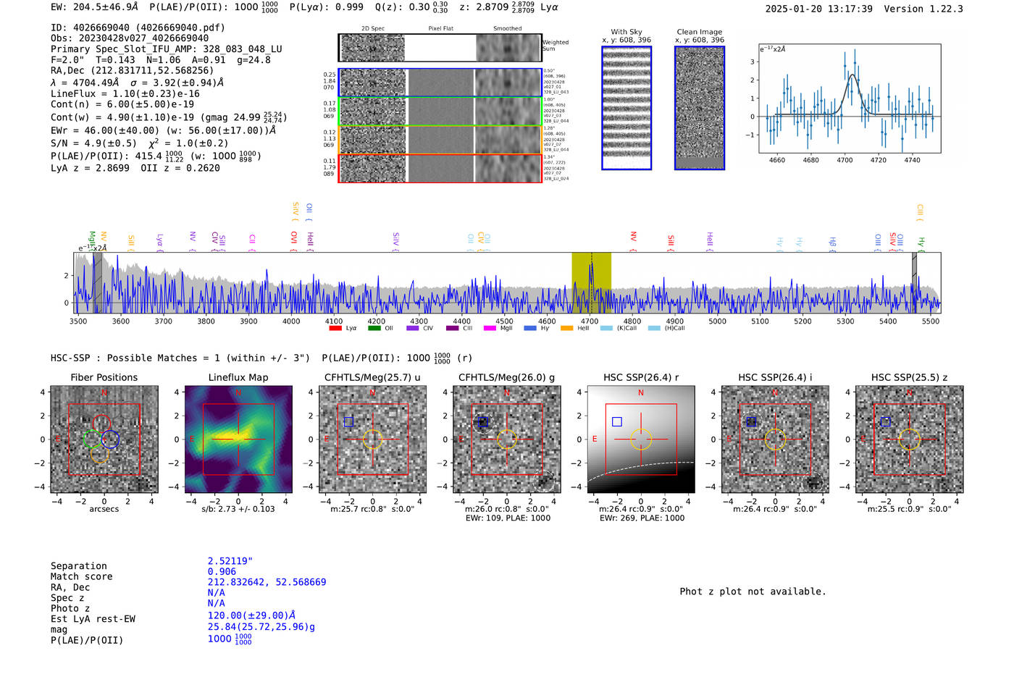Image resolution: width=1014 pixels, height=690 pixels.
Task: Click the blue Hγ legend swatch
Action: [x=530, y=329]
